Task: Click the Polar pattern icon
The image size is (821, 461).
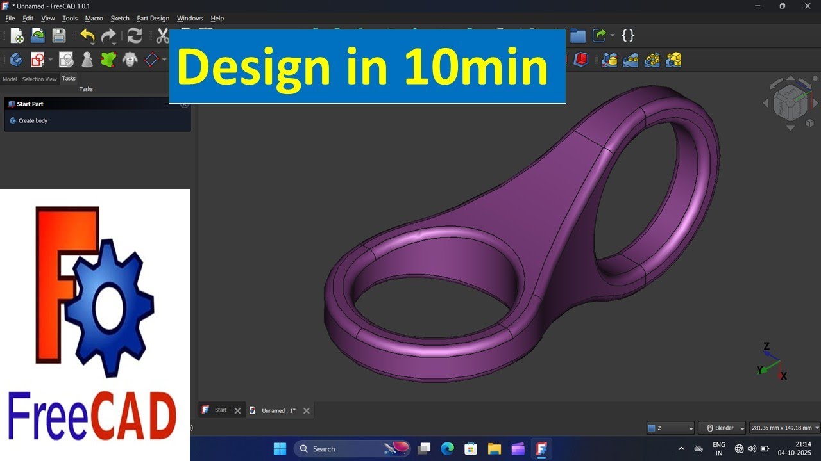Action: pos(652,60)
